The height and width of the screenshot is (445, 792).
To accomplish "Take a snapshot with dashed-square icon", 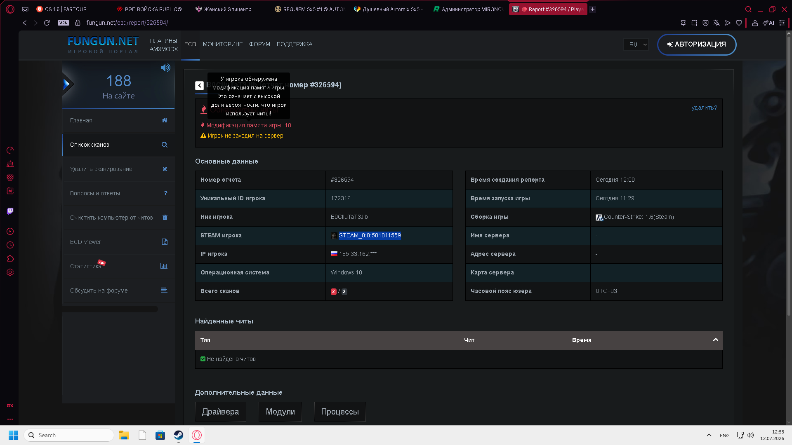I will point(694,23).
